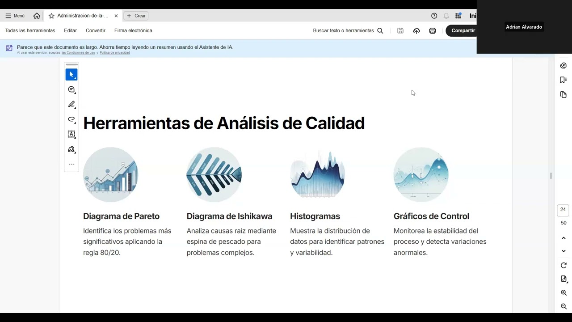Open the Convertir menu
Screen dimensions: 572x322
coord(96,30)
